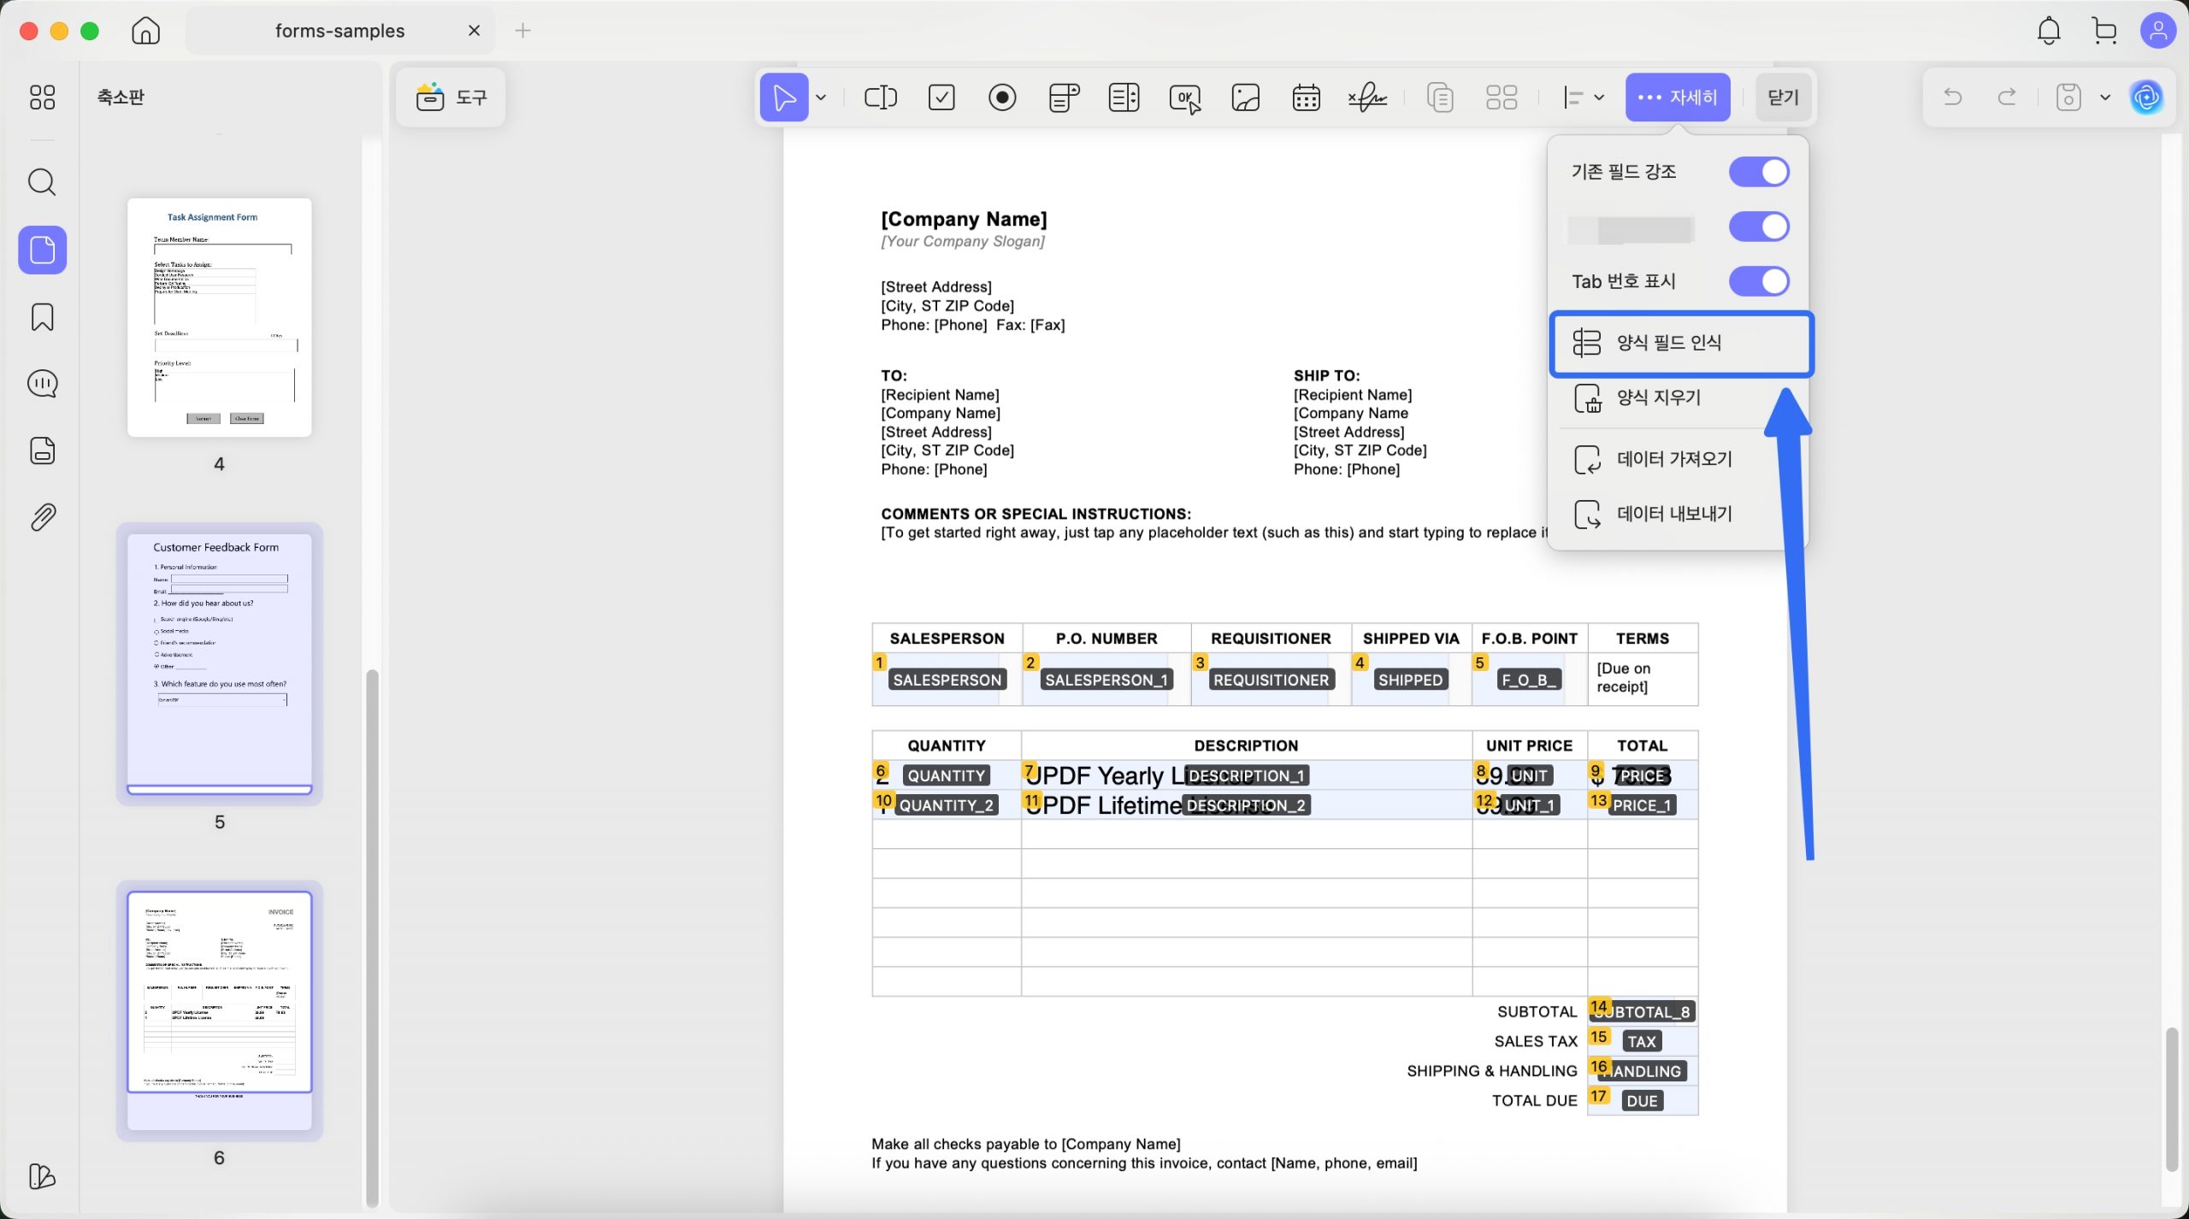Open the attachments paperclip panel

42,516
